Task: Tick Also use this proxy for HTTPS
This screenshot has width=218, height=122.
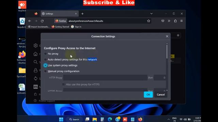Action: pos(63,84)
